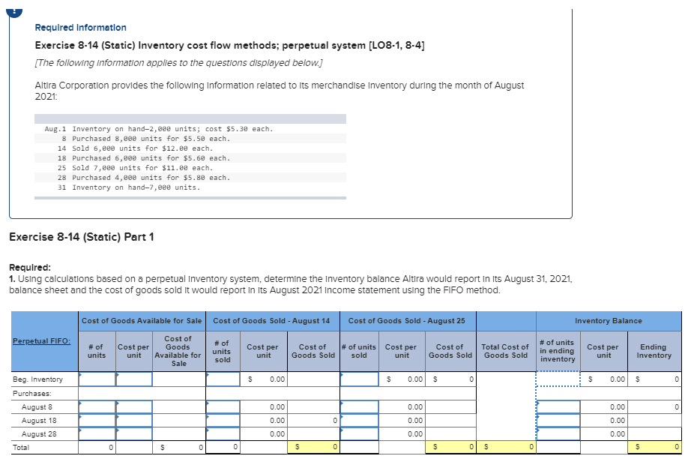Click the August 25 units sold cell beside Beg. Inventory
Viewport: 697px width, 471px height.
coord(358,379)
